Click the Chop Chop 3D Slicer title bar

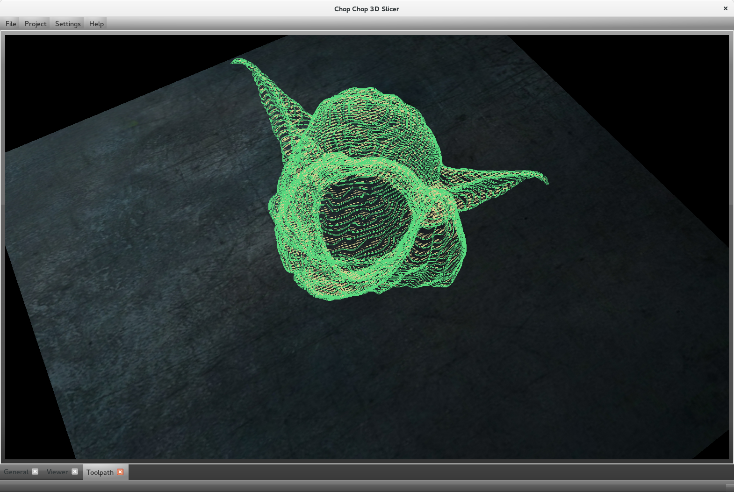click(x=367, y=8)
